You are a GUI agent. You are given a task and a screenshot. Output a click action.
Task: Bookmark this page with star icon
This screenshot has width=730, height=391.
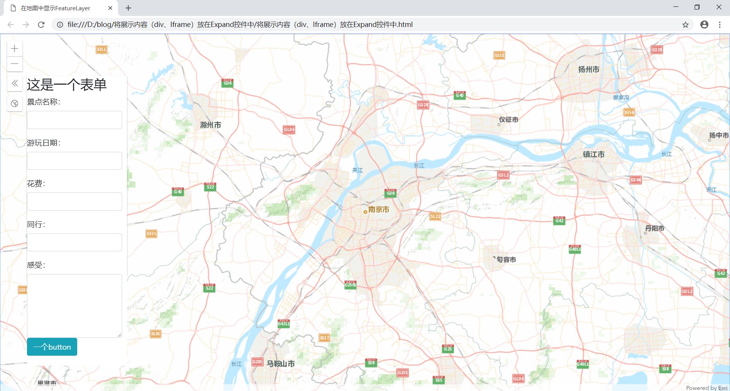tap(685, 25)
